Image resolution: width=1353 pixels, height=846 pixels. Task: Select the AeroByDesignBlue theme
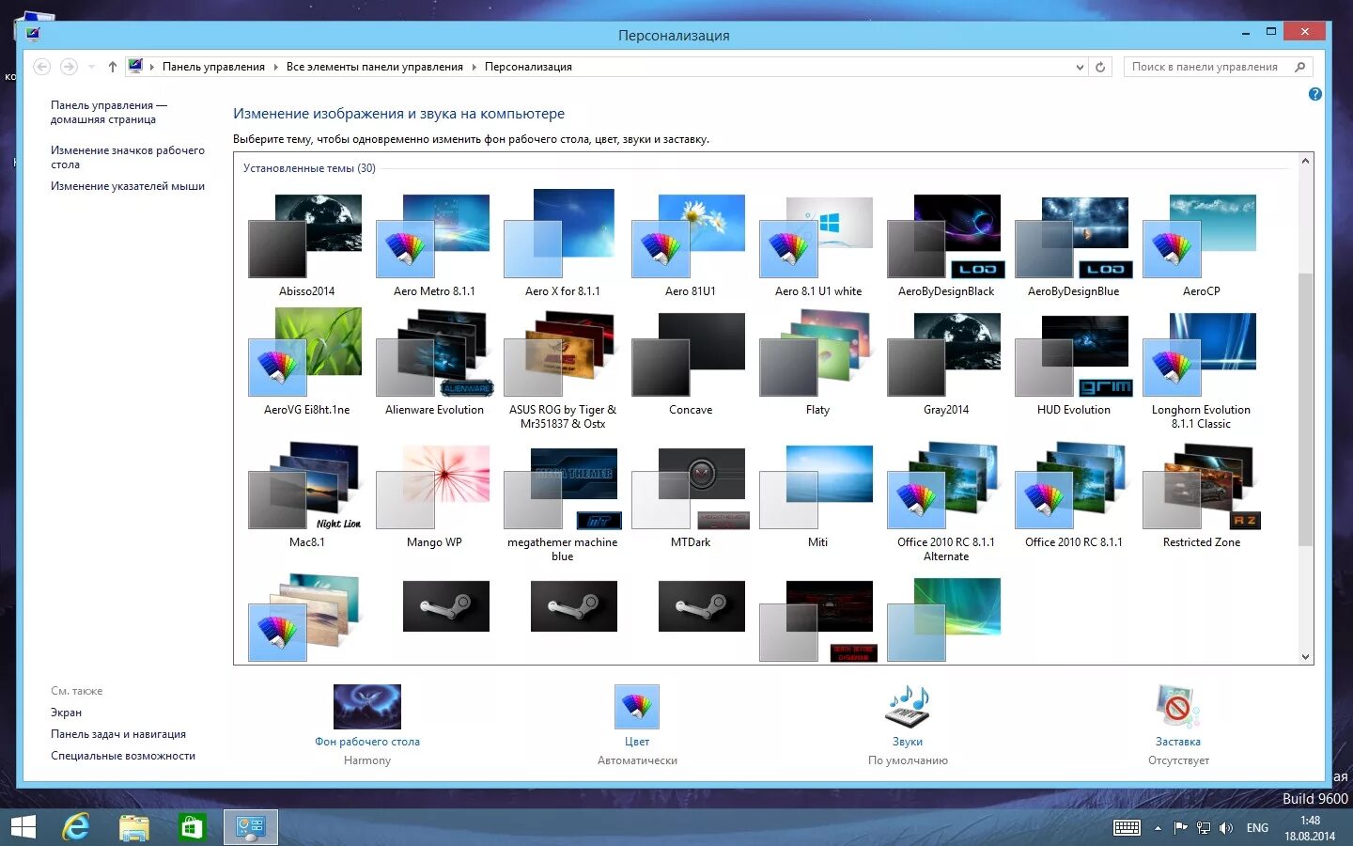[x=1072, y=243]
